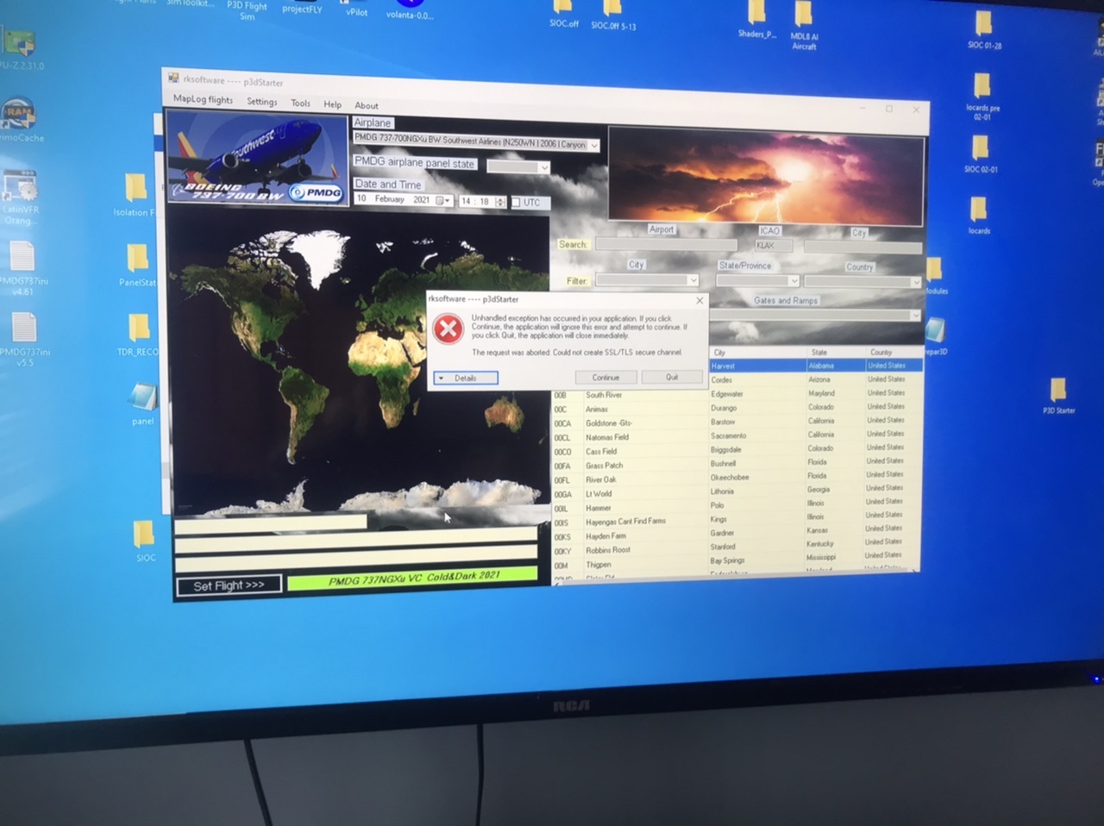
Task: Click Quit in the error dialog
Action: [672, 378]
